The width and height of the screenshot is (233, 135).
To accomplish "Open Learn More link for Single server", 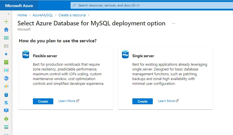I will (168, 101).
